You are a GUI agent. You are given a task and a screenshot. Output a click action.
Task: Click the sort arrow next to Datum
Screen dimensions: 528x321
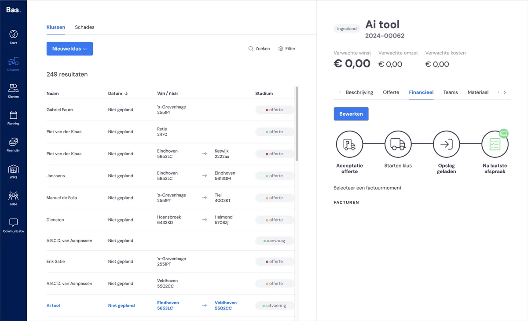point(126,94)
